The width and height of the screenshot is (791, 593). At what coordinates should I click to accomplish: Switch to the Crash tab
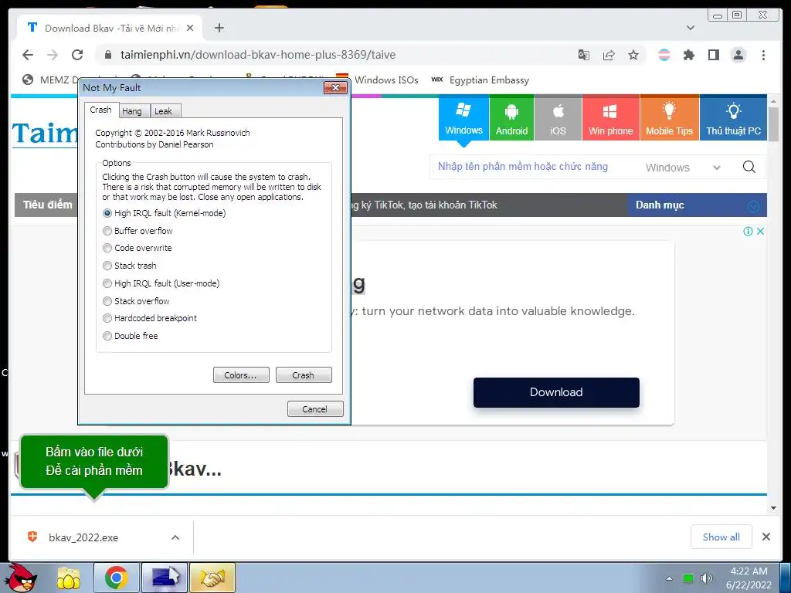(101, 110)
